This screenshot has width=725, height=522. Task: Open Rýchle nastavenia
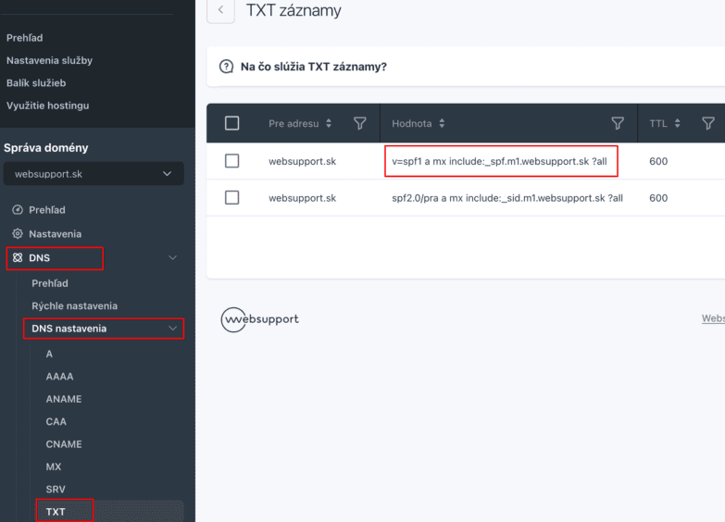tap(74, 306)
